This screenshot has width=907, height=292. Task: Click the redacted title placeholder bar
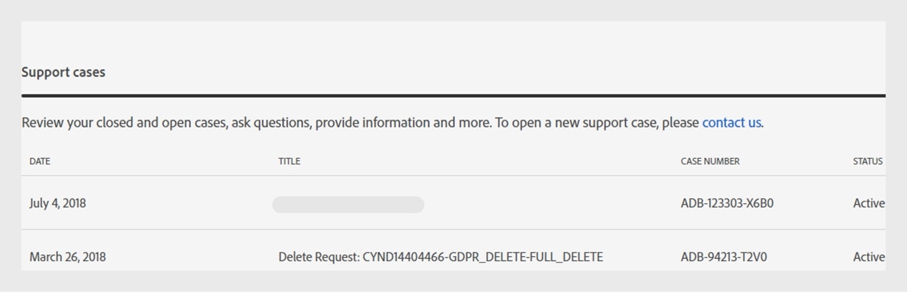(348, 205)
